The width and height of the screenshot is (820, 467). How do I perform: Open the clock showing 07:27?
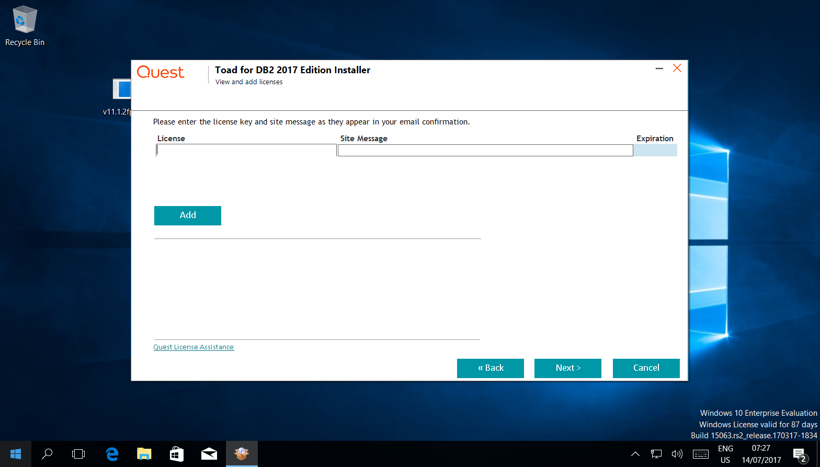(x=761, y=454)
